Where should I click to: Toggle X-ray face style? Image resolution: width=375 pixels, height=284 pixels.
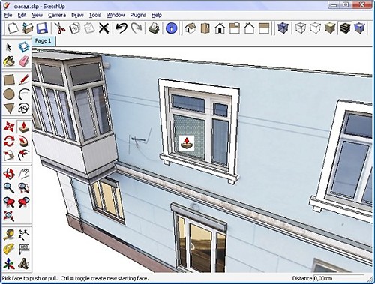[x=283, y=28]
